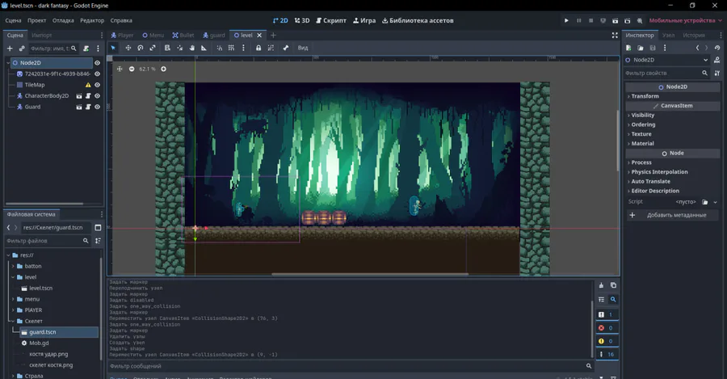Choose the Scale mode tool
This screenshot has width=727, height=379.
click(x=153, y=48)
